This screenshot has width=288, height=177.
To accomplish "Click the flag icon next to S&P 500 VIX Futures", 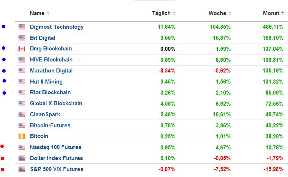I will point(22,170).
